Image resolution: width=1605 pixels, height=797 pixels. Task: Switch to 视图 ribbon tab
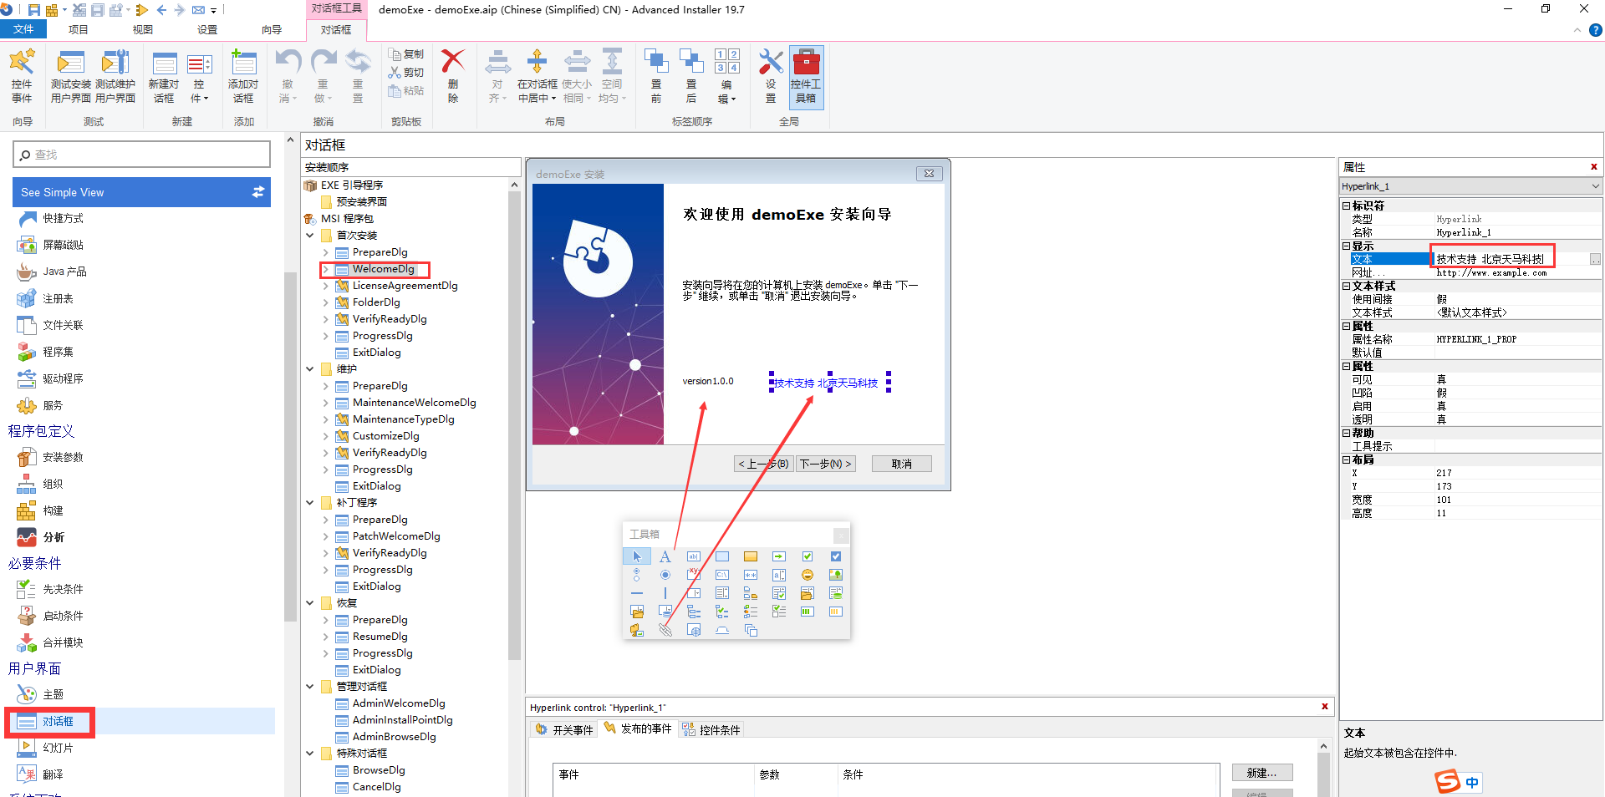click(143, 29)
